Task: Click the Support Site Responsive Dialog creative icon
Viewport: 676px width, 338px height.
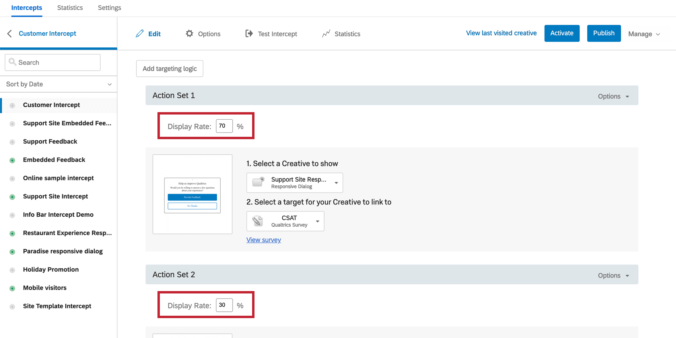Action: coord(258,183)
